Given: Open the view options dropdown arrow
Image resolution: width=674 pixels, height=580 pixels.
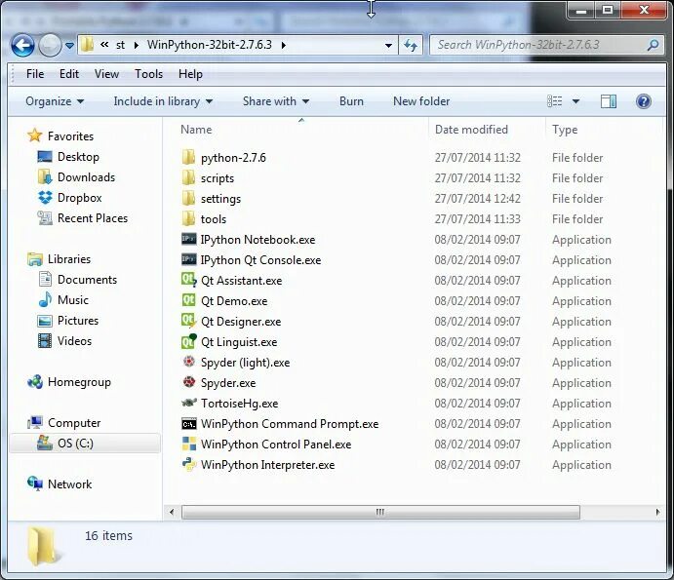Looking at the screenshot, I should (x=575, y=101).
